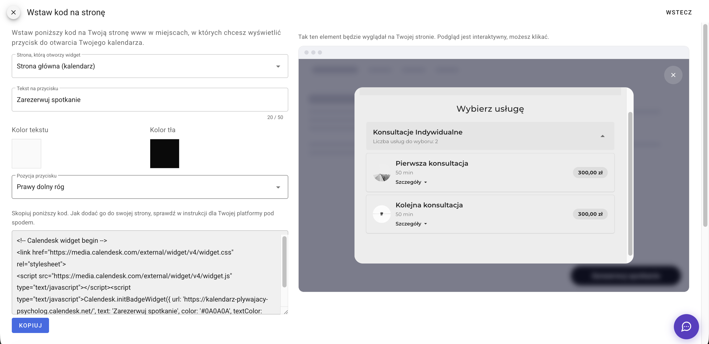This screenshot has height=344, width=709.
Task: Edit the Tekst na przycisku field
Action: (150, 100)
